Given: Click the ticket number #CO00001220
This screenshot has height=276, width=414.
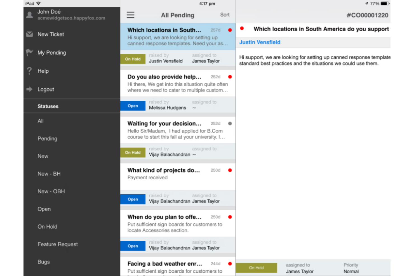Looking at the screenshot, I should (367, 15).
